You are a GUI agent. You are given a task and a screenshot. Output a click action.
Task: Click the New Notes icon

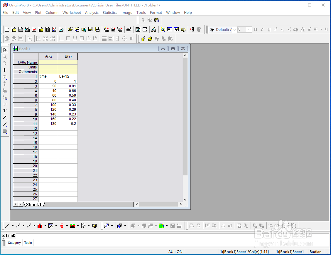point(61,29)
